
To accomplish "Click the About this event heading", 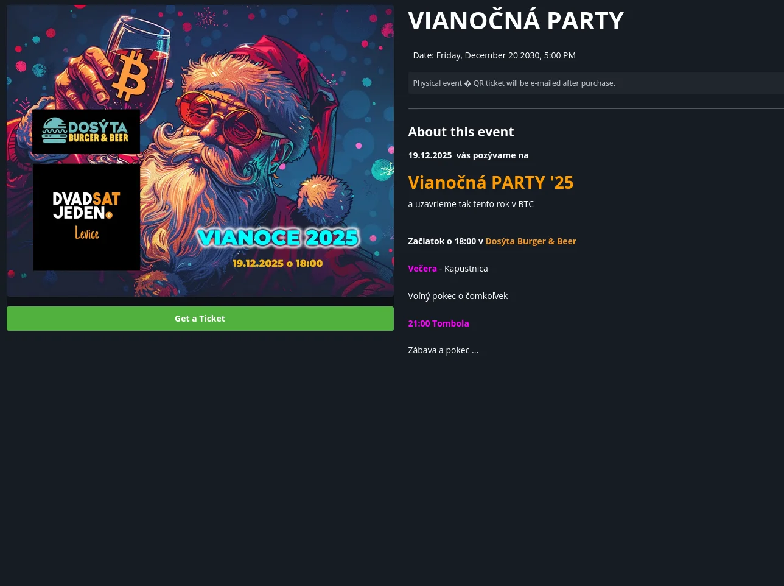I will (461, 132).
